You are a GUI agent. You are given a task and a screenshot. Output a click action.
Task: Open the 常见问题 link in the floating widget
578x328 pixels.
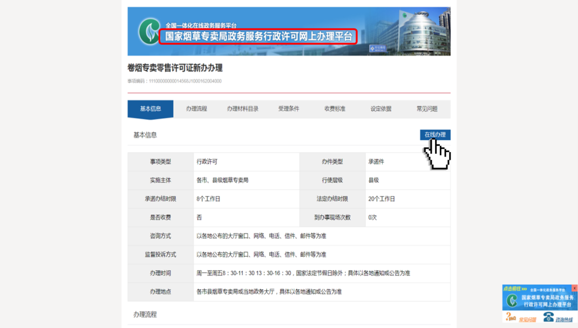(x=527, y=319)
